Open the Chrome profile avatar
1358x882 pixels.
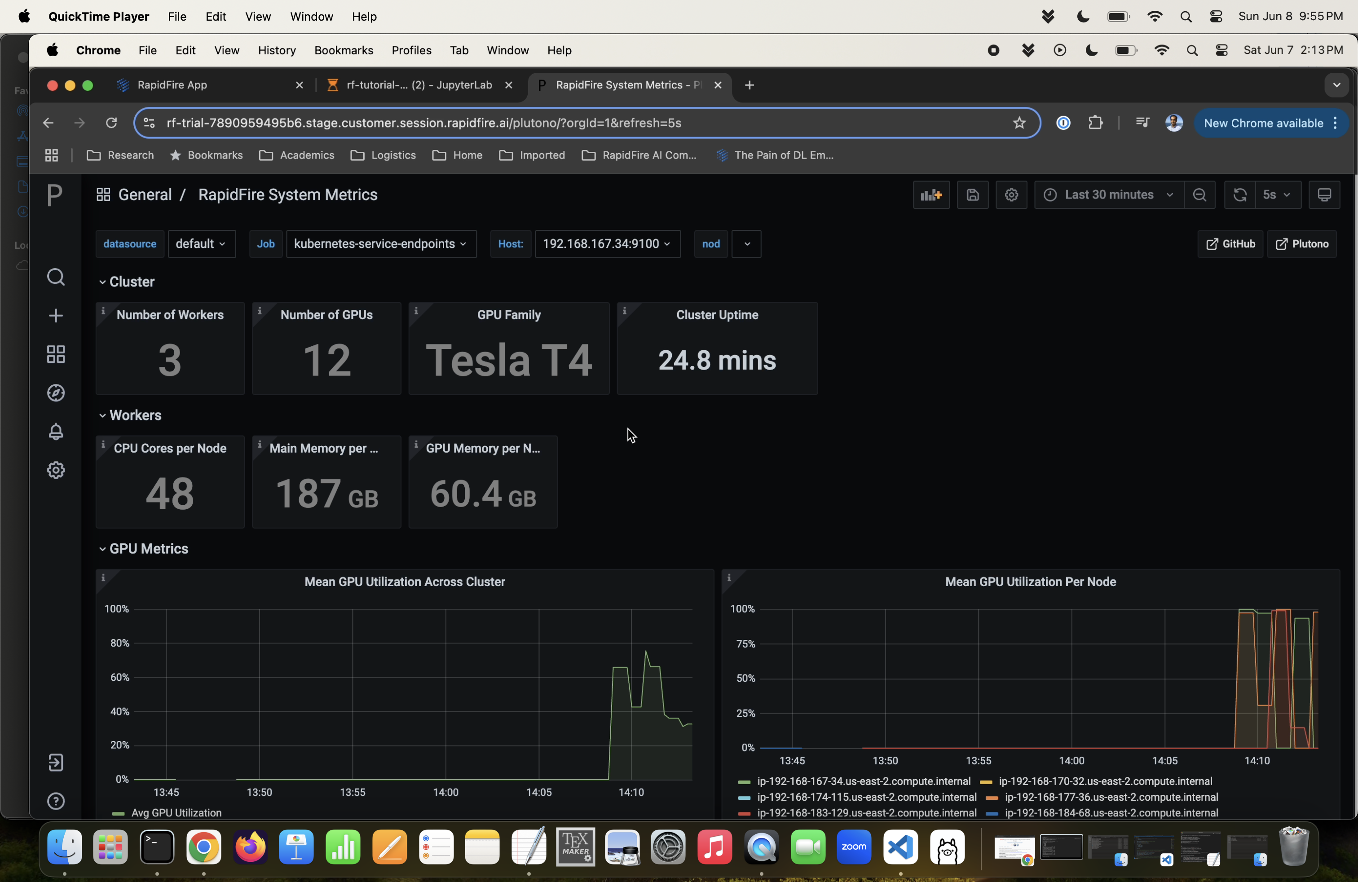[x=1174, y=123]
